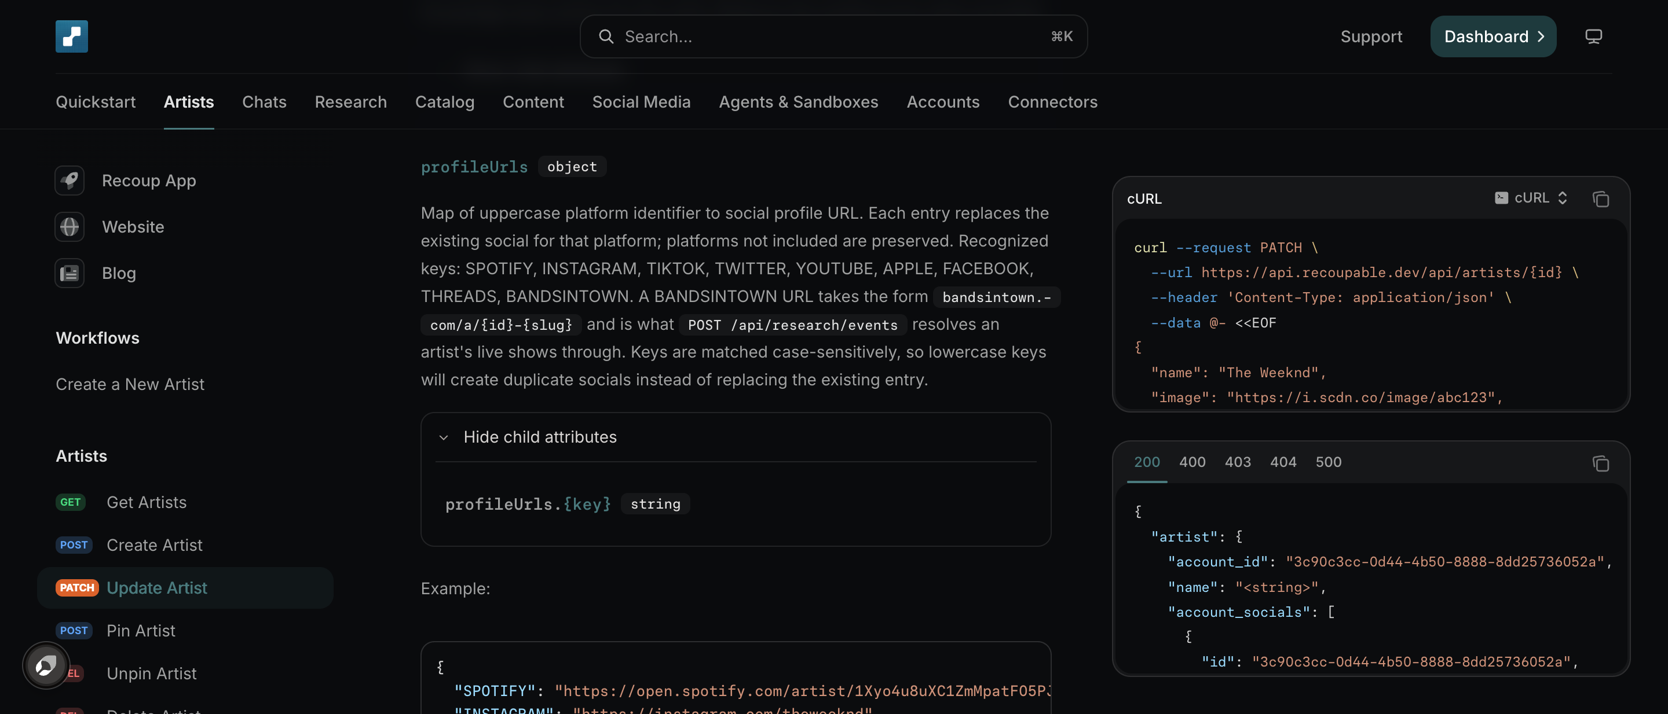This screenshot has height=714, width=1668.
Task: Click the "account_socials" response line
Action: pyautogui.click(x=1250, y=612)
